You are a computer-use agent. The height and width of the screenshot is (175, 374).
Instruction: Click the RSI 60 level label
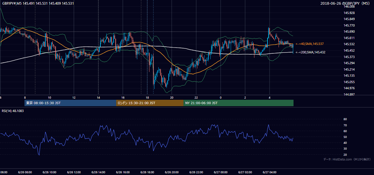[345, 131]
